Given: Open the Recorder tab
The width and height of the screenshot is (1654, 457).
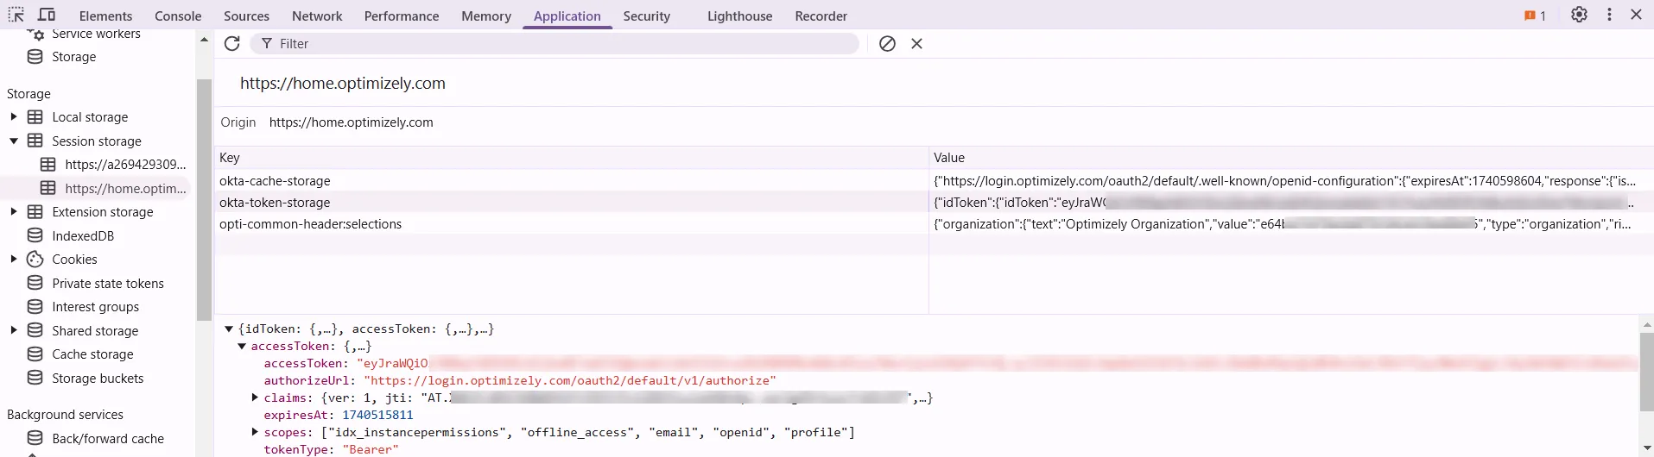Looking at the screenshot, I should tap(821, 16).
